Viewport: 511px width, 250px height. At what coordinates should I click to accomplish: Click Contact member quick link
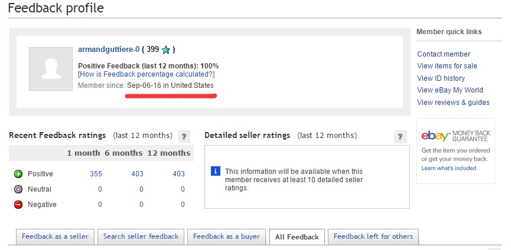click(444, 54)
